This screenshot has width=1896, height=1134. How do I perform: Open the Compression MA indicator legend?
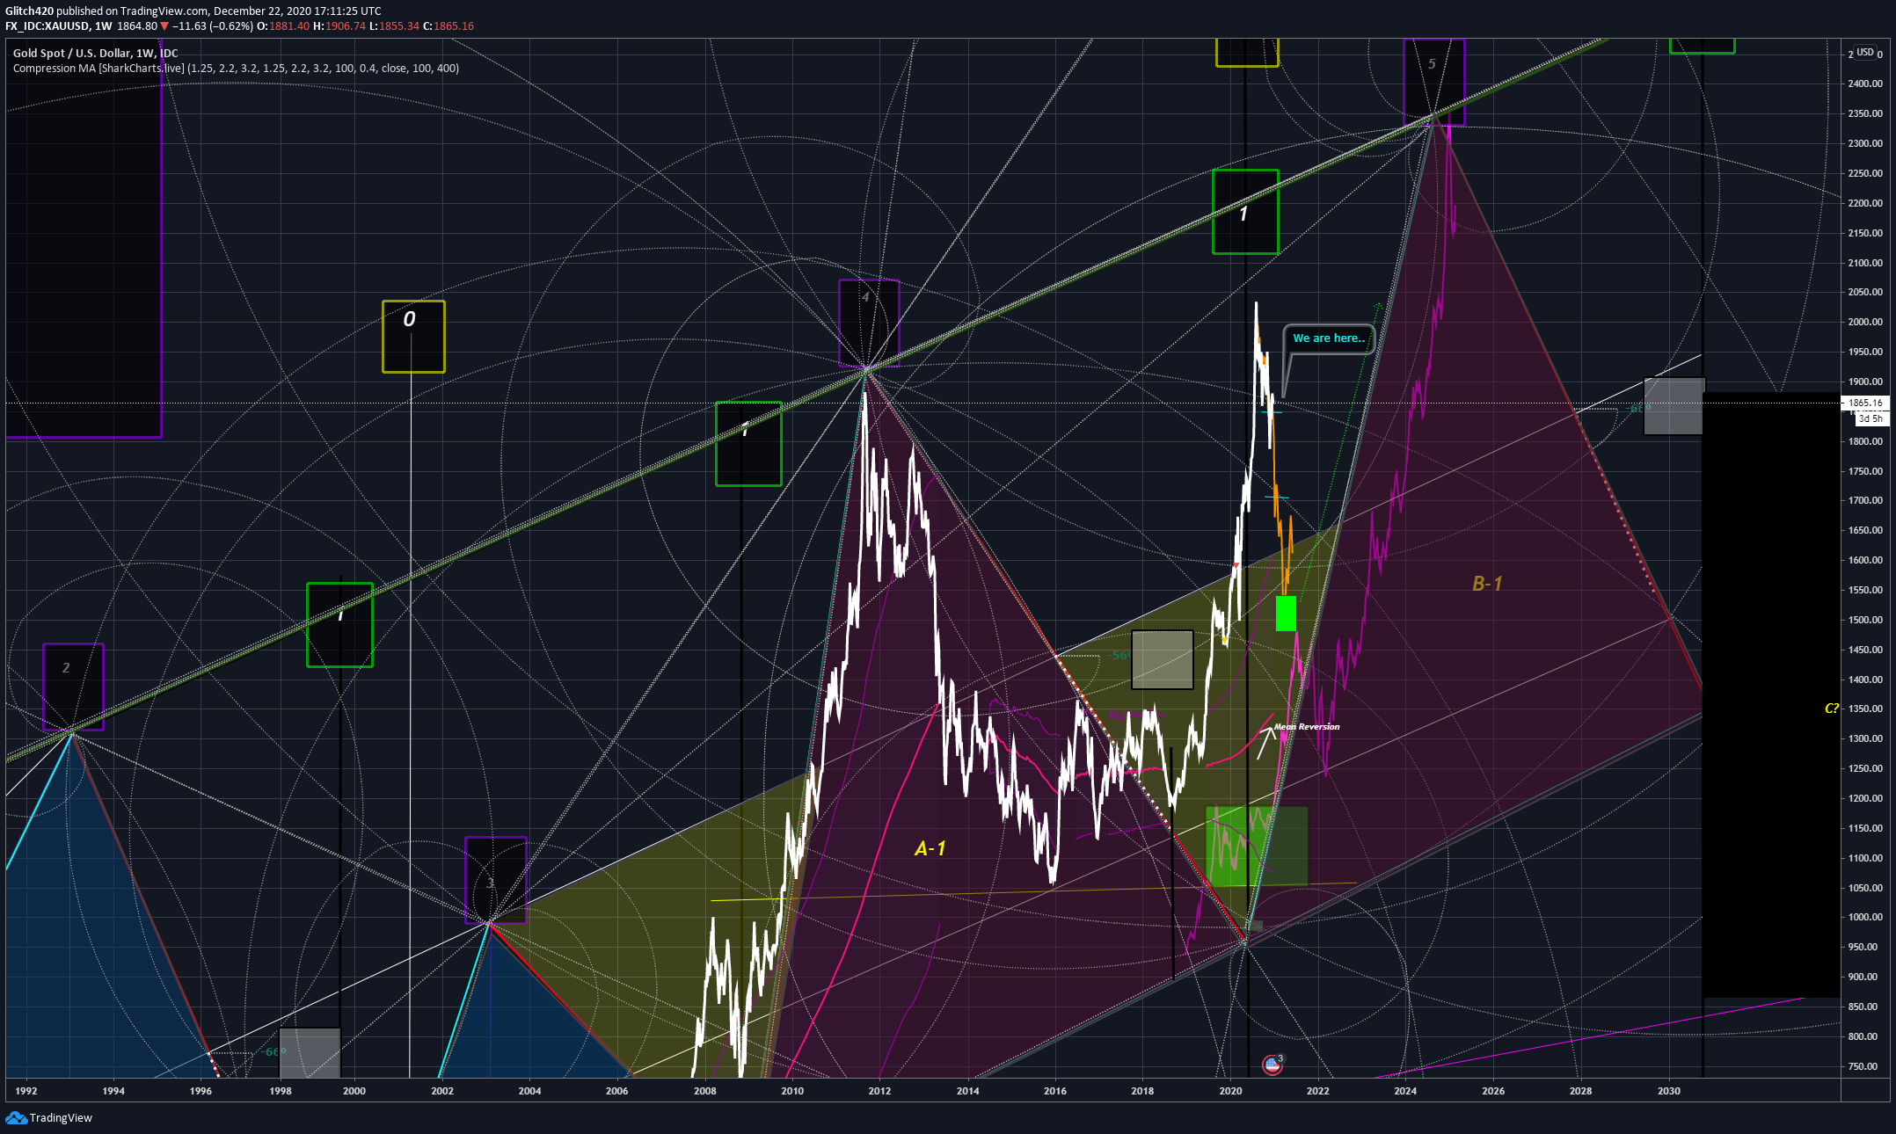(x=236, y=69)
